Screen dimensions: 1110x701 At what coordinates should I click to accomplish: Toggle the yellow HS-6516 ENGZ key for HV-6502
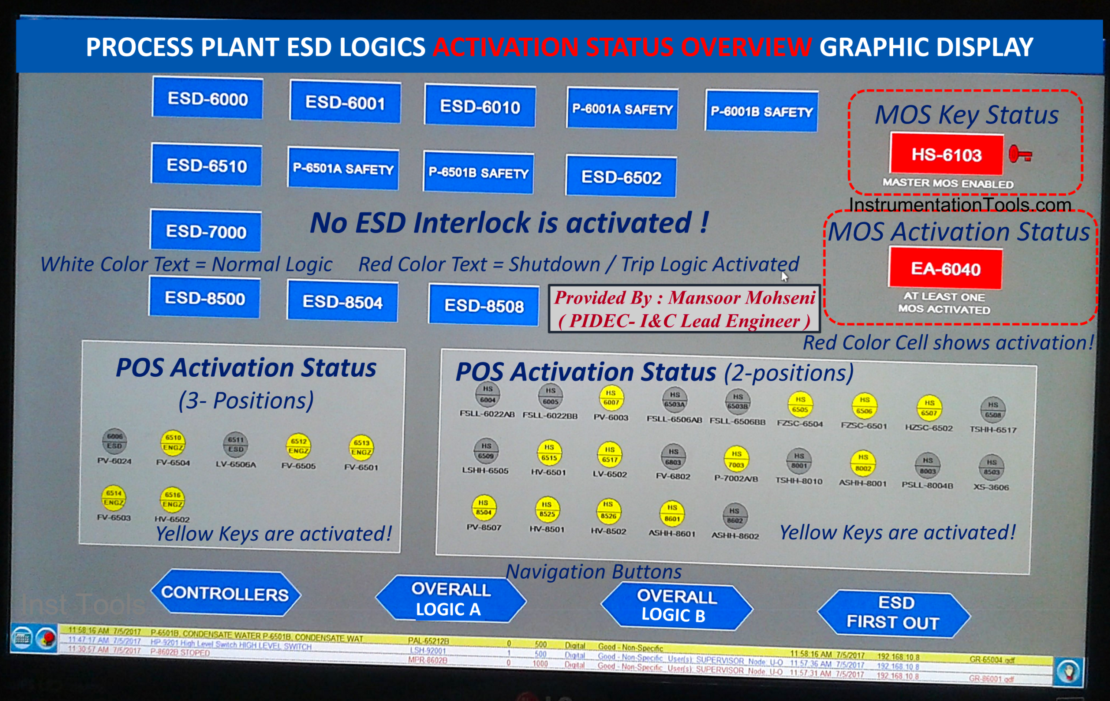(x=173, y=501)
